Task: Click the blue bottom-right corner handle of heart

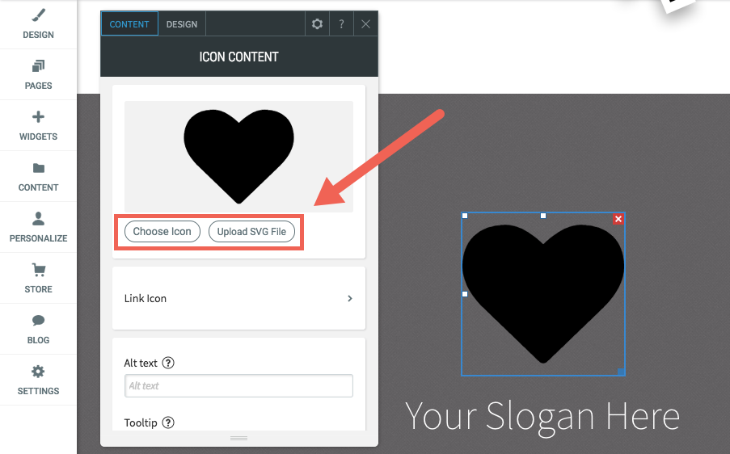Action: [621, 372]
